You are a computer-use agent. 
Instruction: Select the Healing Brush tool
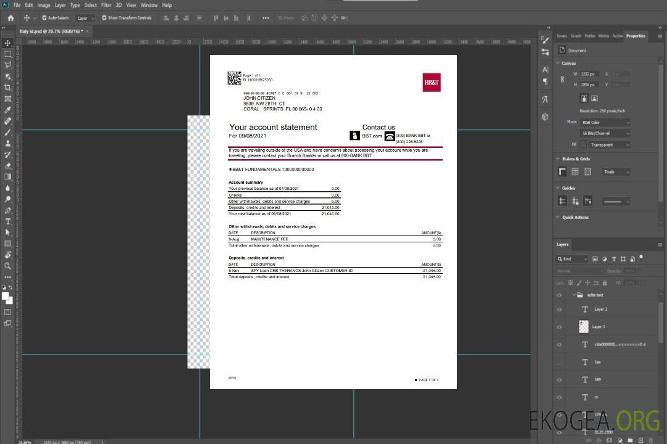[x=7, y=121]
